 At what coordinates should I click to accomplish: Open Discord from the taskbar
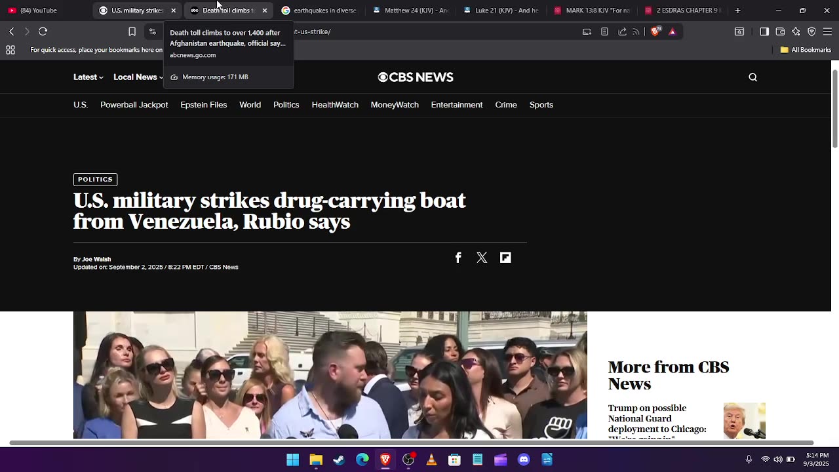point(524,460)
